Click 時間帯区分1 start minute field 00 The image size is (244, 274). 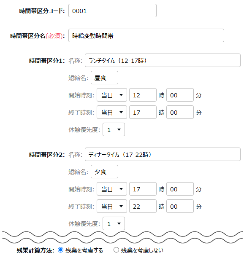(180, 95)
